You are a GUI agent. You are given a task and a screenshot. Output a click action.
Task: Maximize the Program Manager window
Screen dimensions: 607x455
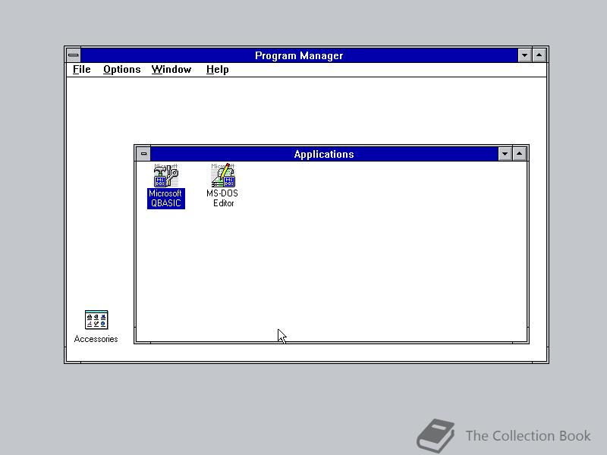539,55
